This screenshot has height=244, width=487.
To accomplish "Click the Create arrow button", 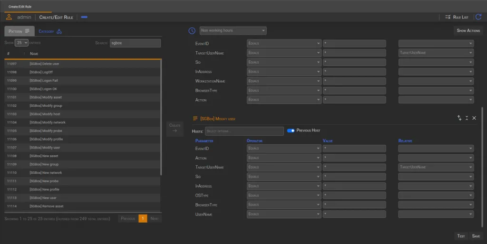I will [175, 128].
